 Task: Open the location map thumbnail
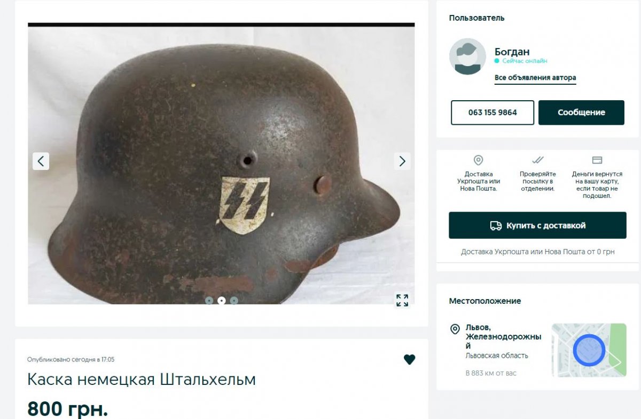click(x=589, y=350)
